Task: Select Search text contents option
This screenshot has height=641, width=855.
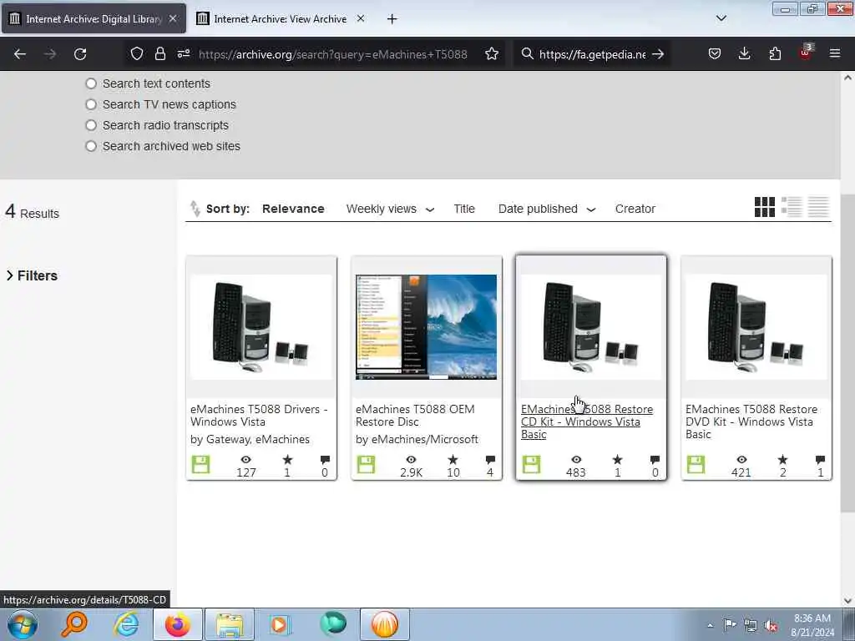Action: (91, 83)
